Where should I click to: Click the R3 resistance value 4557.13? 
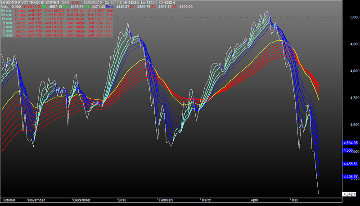tap(56, 7)
